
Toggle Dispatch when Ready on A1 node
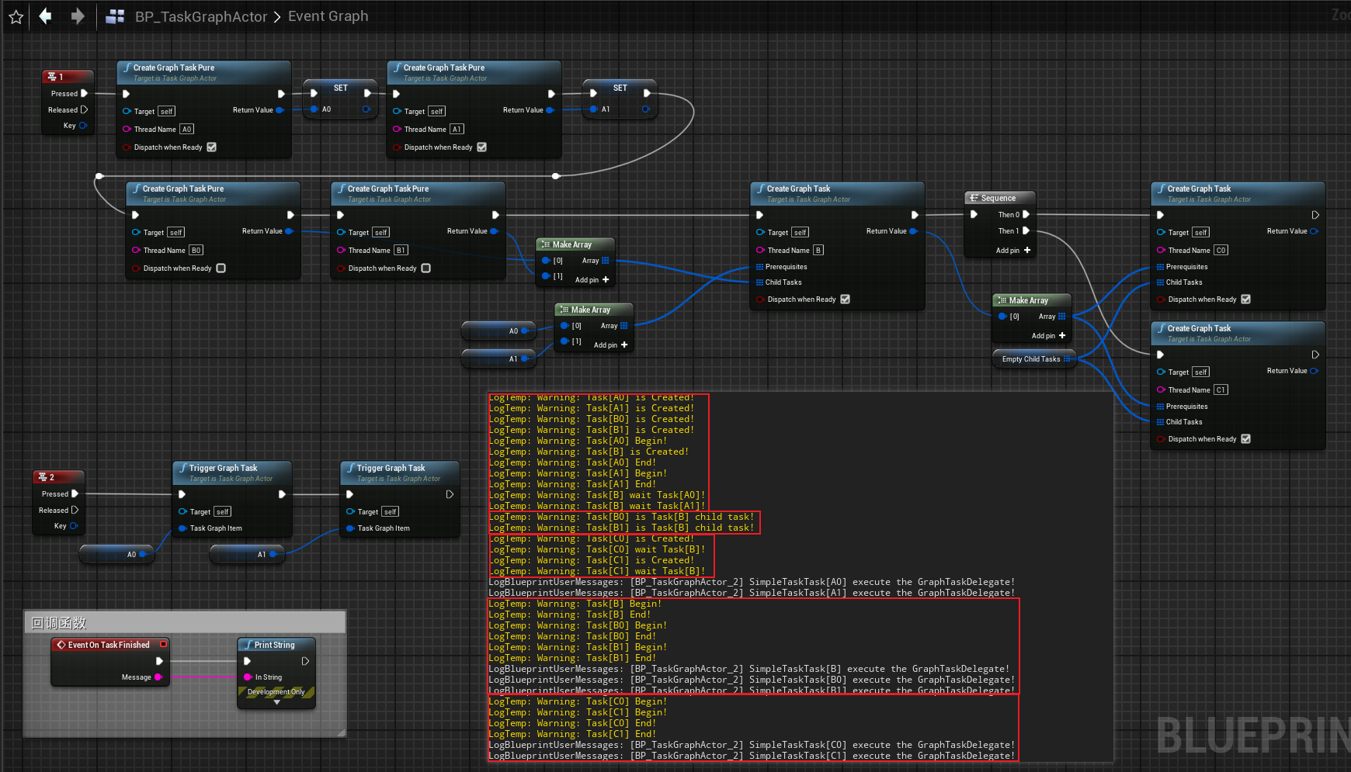(482, 147)
